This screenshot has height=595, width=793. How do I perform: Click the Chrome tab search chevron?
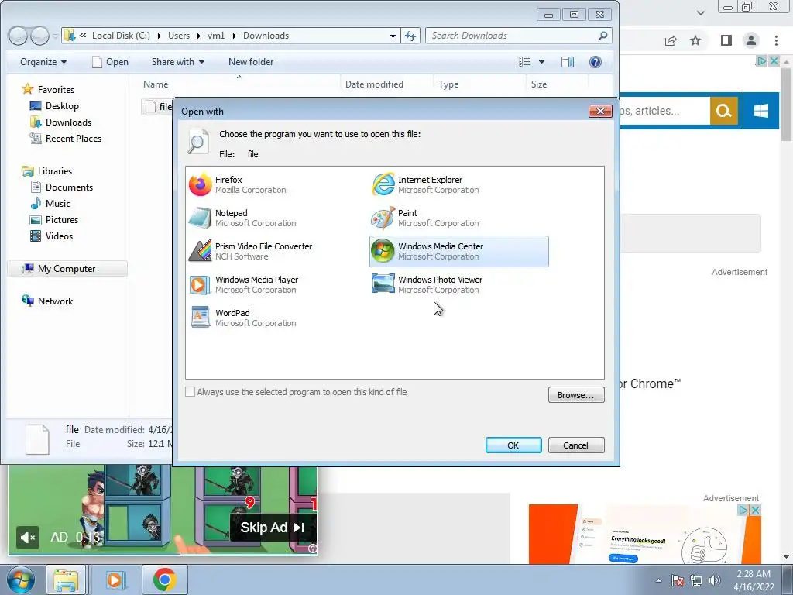(x=700, y=12)
